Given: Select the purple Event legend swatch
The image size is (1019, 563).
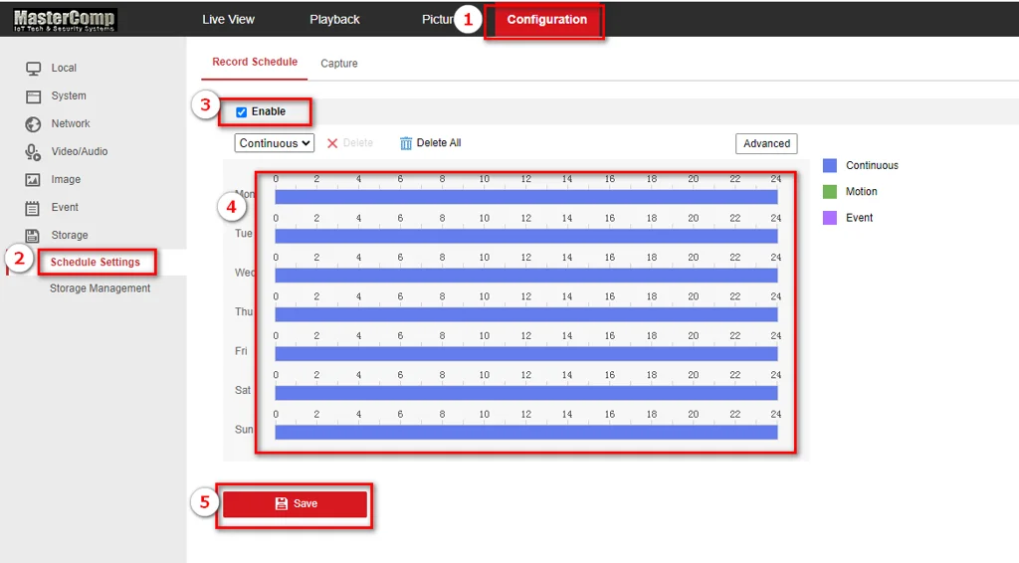Looking at the screenshot, I should tap(830, 218).
